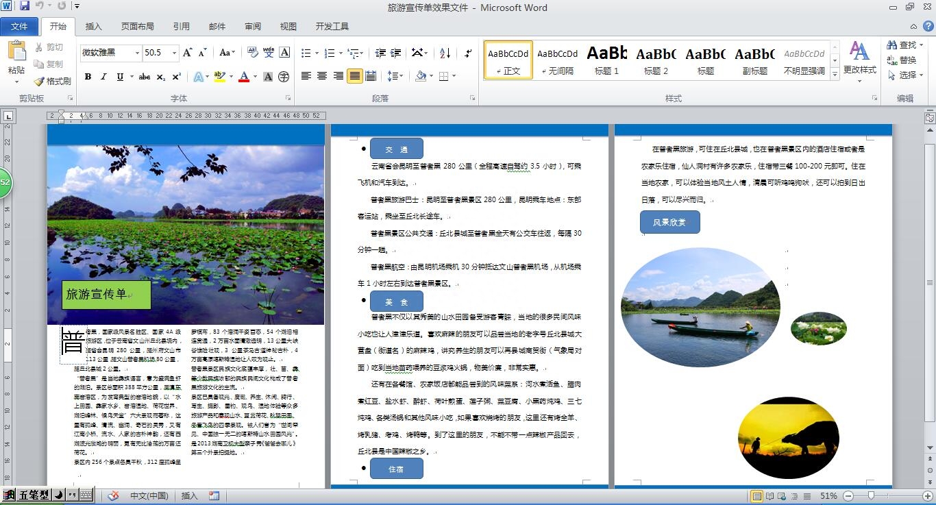This screenshot has width=936, height=505.
Task: Click the 旅游宣传单 green text box
Action: click(x=106, y=295)
